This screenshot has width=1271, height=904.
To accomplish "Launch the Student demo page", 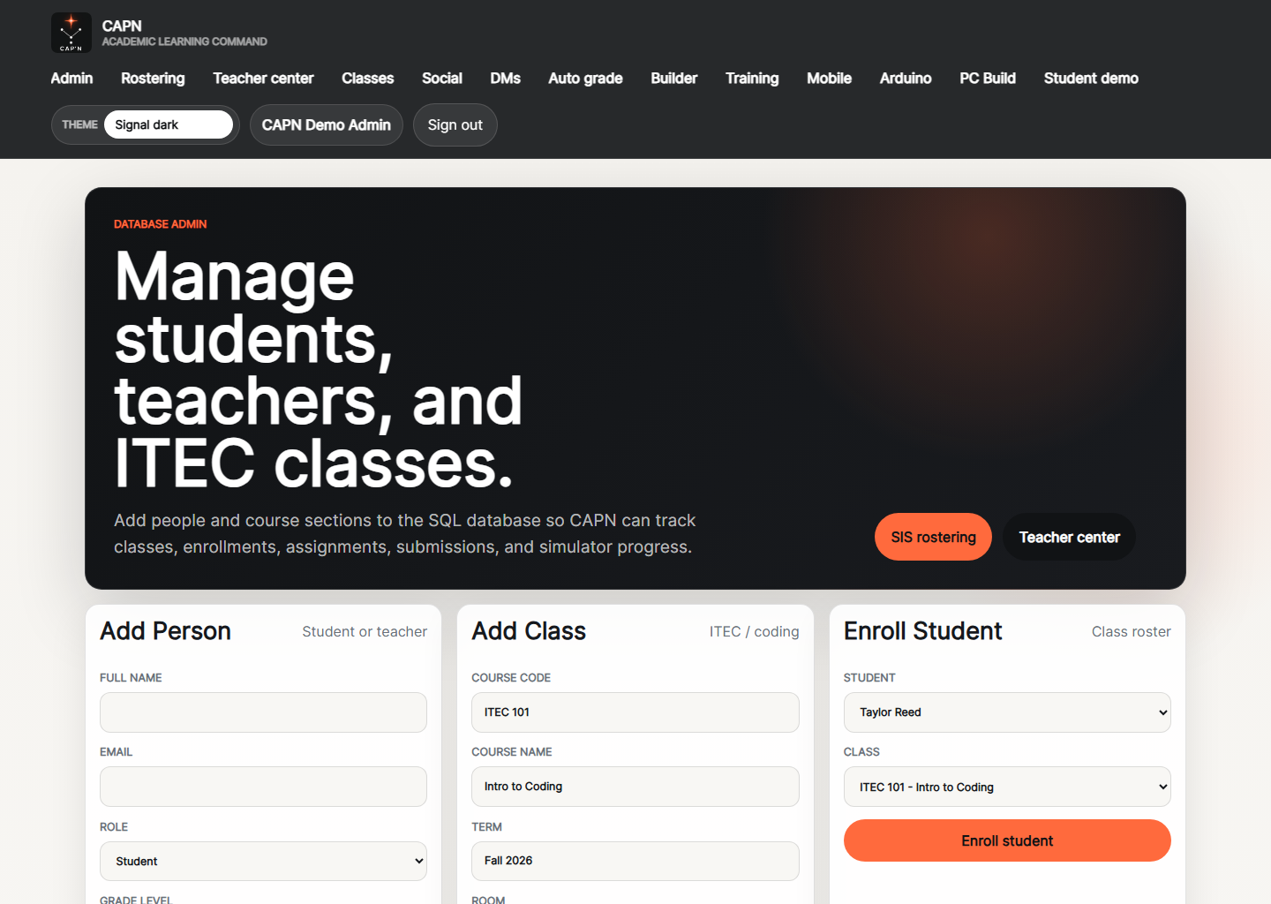I will pyautogui.click(x=1091, y=79).
